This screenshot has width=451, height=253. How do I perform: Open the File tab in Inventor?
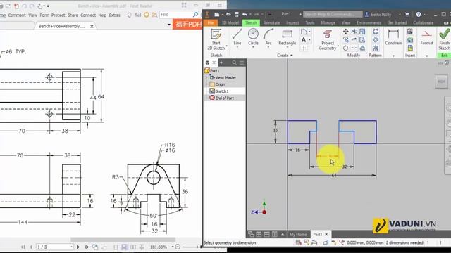click(x=211, y=22)
